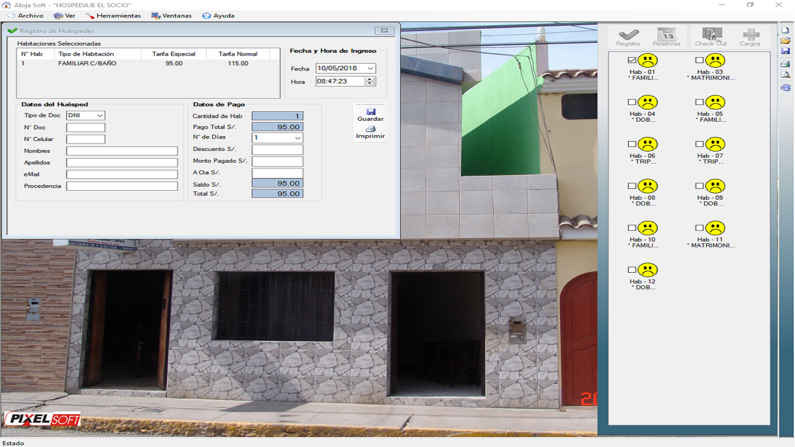Open the Reservas calendar icon

pyautogui.click(x=666, y=35)
